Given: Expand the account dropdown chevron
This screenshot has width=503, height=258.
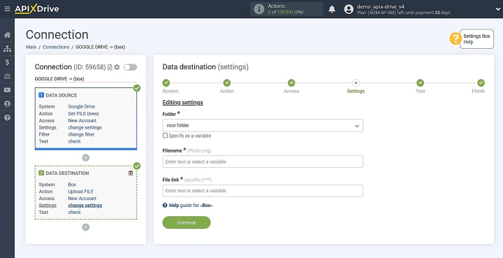Looking at the screenshot, I should 497,9.
